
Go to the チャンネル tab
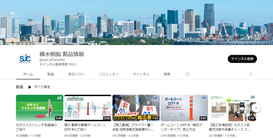141,74
